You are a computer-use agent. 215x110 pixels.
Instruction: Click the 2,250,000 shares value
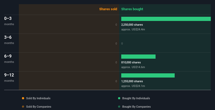coord(132,25)
